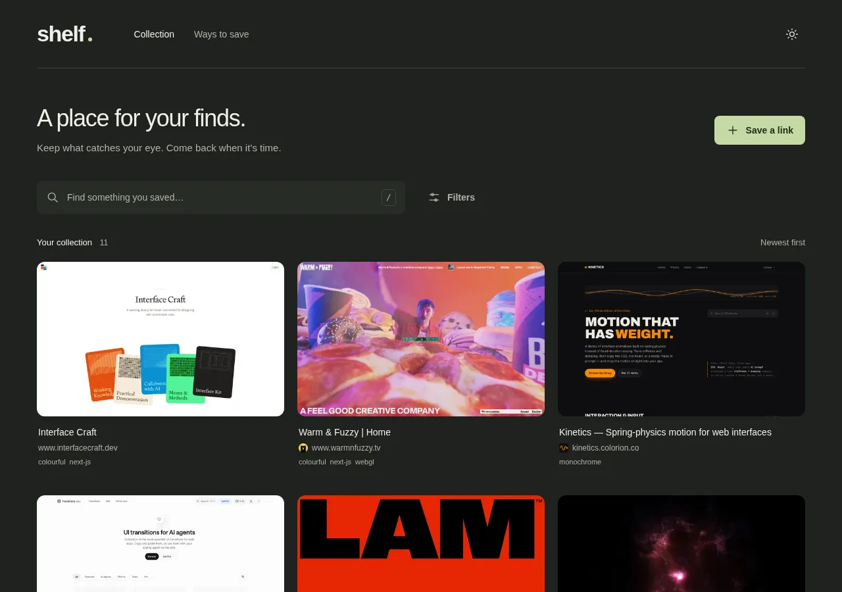Click the slash shortcut key badge
This screenshot has width=842, height=592.
[389, 197]
